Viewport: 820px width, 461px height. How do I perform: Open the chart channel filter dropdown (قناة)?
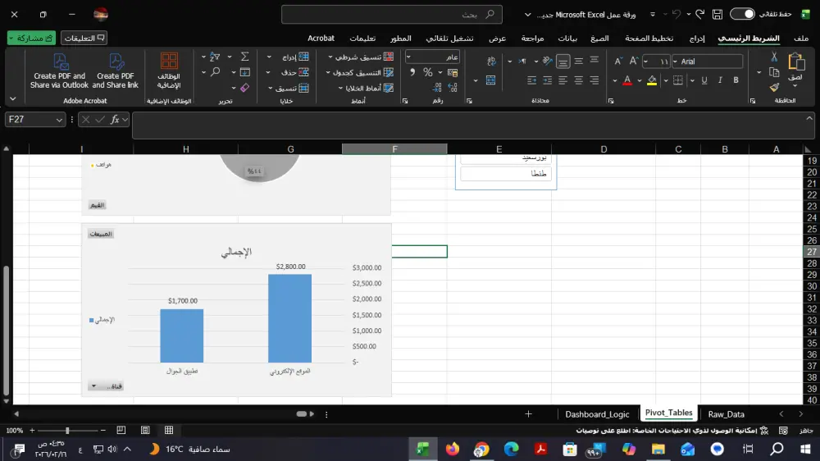click(106, 386)
